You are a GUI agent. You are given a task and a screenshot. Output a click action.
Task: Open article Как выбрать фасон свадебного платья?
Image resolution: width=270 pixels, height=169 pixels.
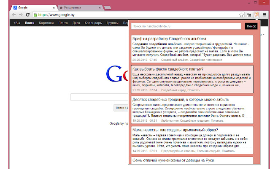(x=168, y=69)
